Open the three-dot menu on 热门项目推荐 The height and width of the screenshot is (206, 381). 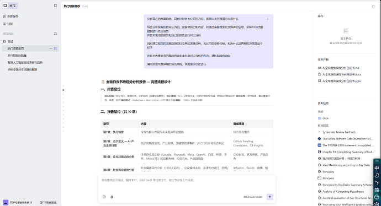pyautogui.click(x=51, y=48)
